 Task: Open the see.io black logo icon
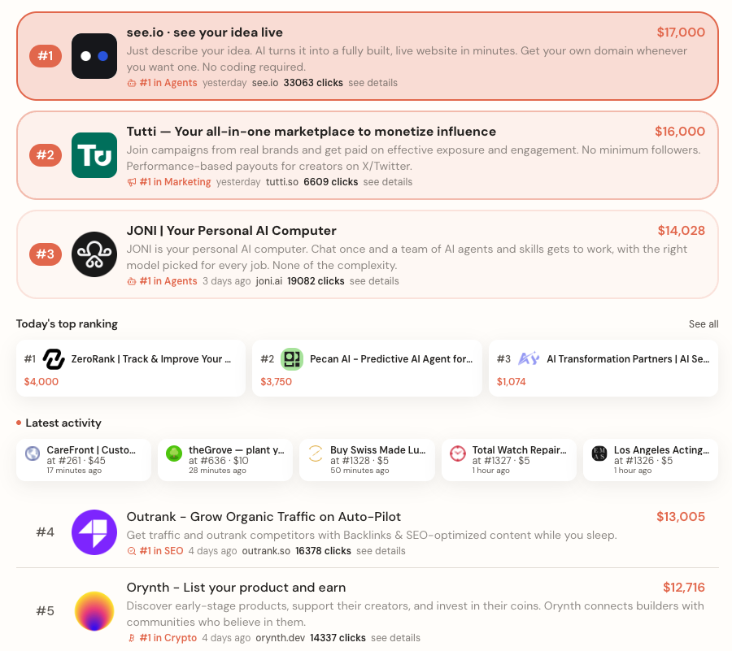(94, 56)
